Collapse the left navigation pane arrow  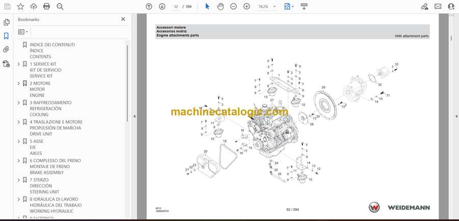134,116
